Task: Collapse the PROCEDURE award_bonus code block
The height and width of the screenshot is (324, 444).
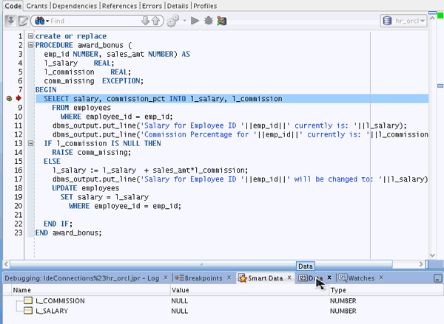Action: tap(29, 45)
